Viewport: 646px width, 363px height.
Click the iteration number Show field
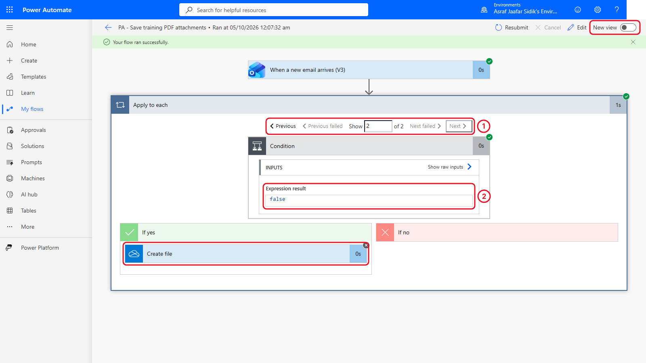(378, 126)
